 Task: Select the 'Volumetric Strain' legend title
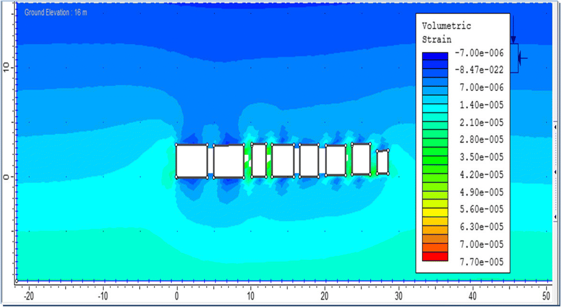tap(446, 33)
